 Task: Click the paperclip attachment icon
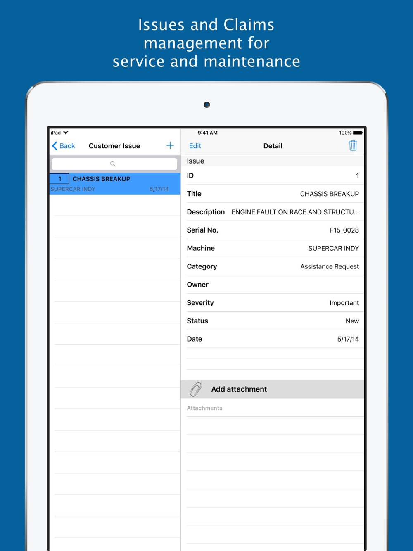tap(196, 389)
